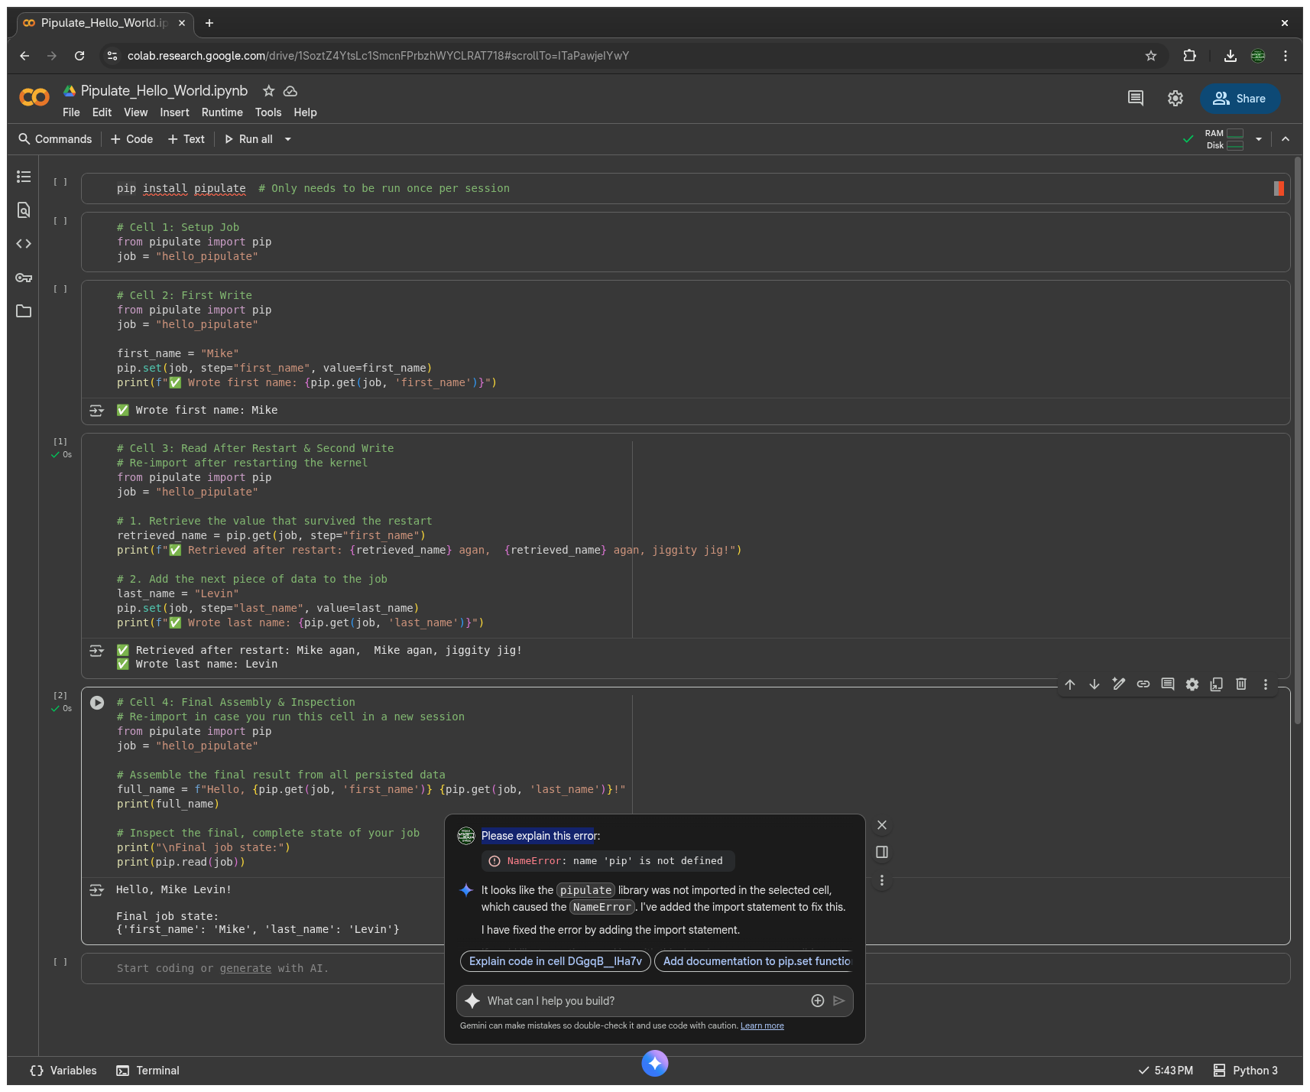Collapse the header with chevron up
The height and width of the screenshot is (1092, 1310).
[x=1286, y=139]
